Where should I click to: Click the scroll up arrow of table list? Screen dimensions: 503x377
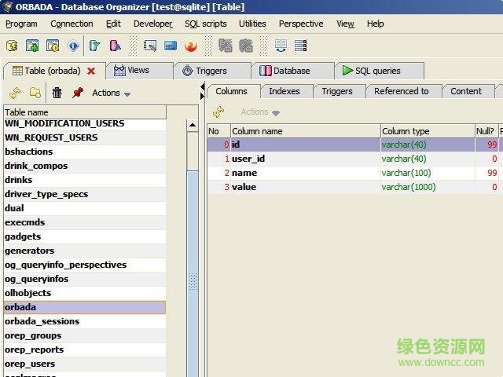[x=193, y=126]
